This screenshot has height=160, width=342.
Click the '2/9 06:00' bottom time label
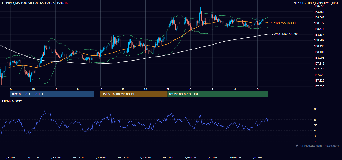point(258,158)
